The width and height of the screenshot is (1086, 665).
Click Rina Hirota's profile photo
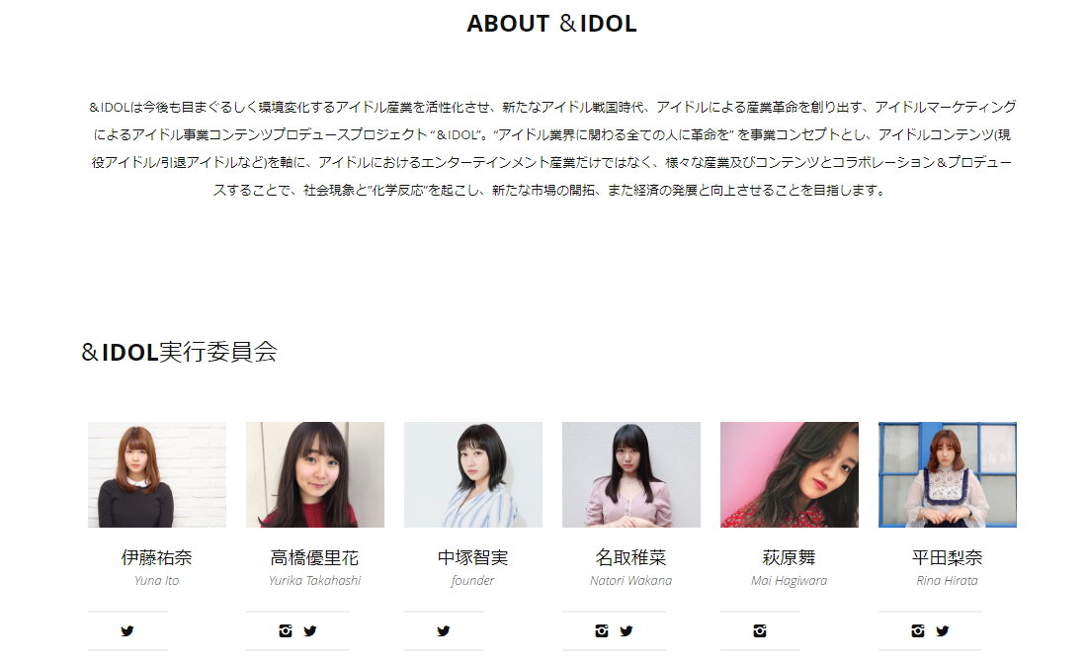(x=948, y=474)
